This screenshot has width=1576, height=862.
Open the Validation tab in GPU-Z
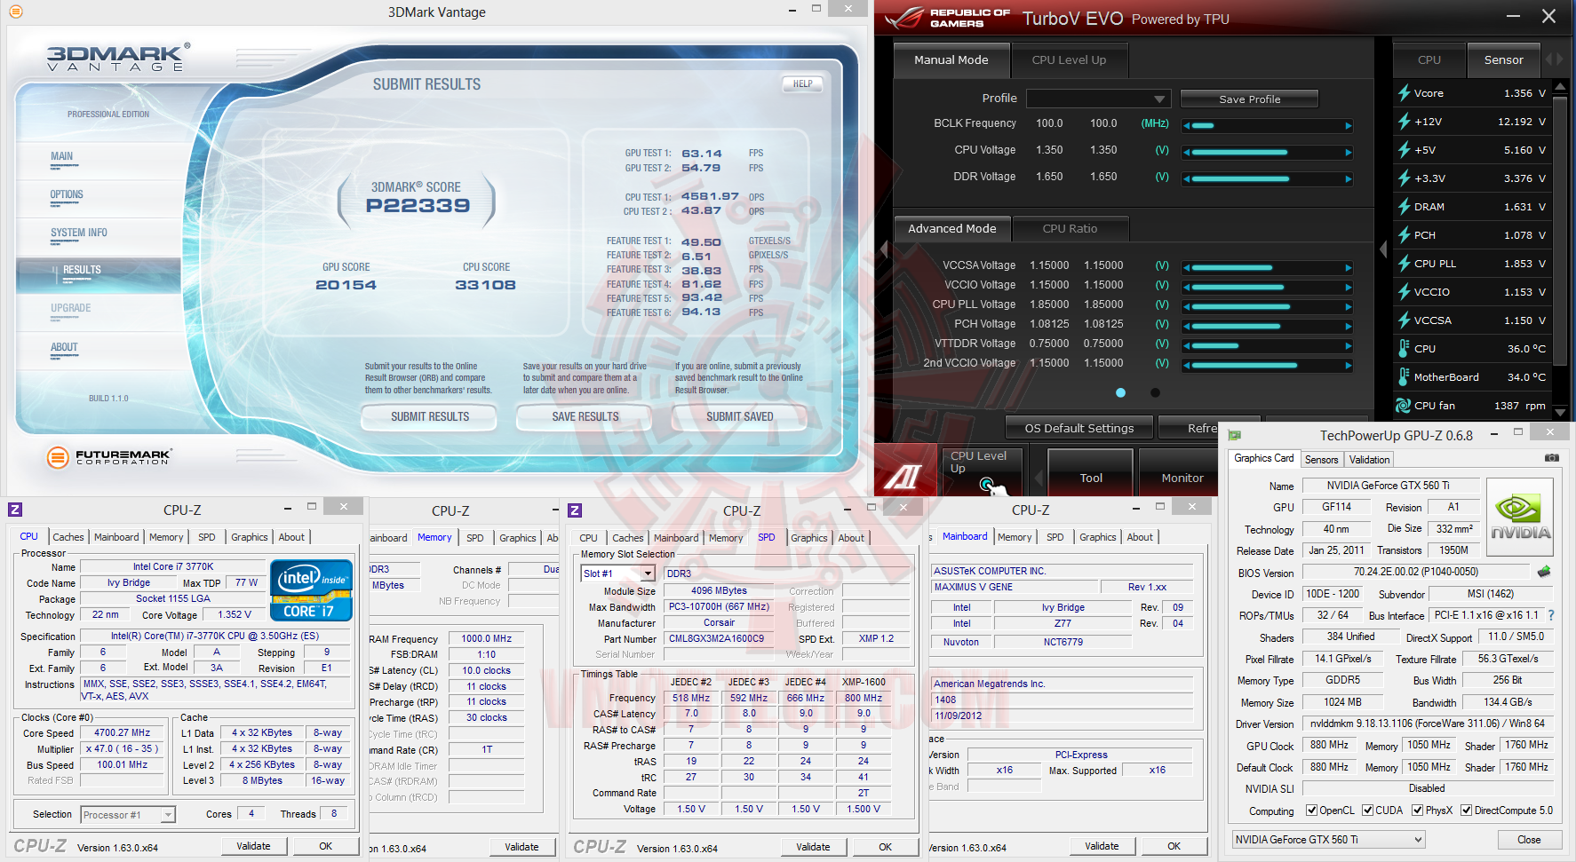(x=1369, y=460)
